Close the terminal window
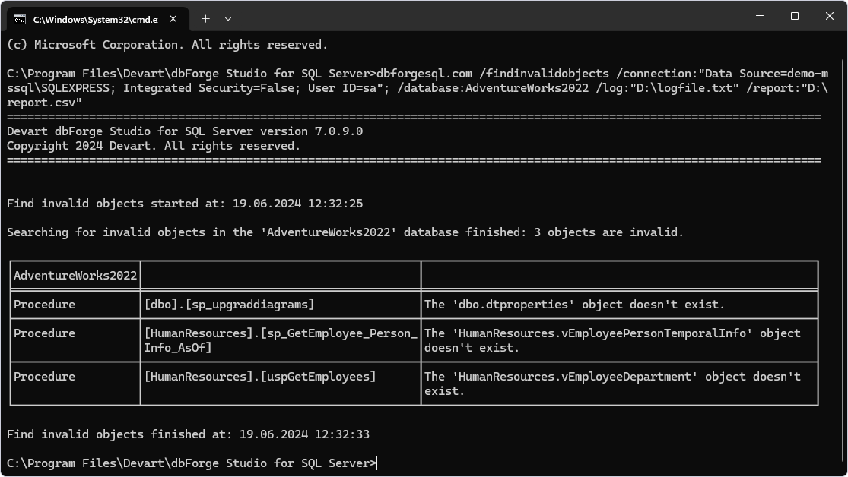 830,16
